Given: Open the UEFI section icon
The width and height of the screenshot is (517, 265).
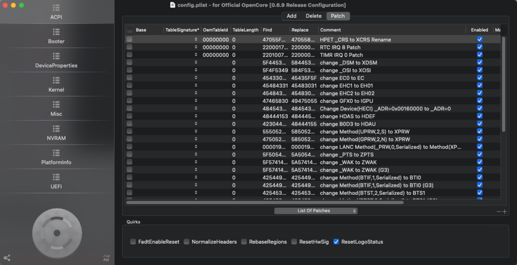Looking at the screenshot, I should click(x=56, y=177).
